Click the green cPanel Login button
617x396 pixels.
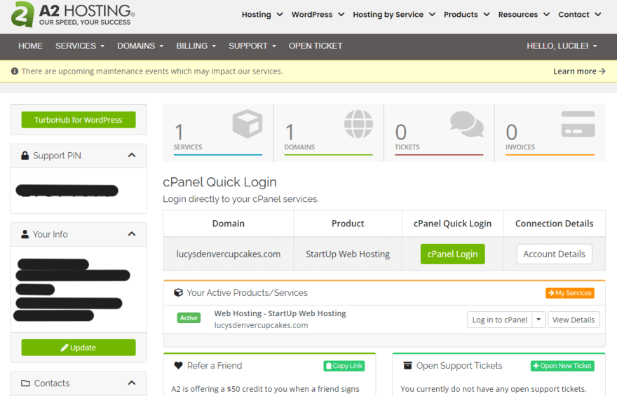pos(452,254)
